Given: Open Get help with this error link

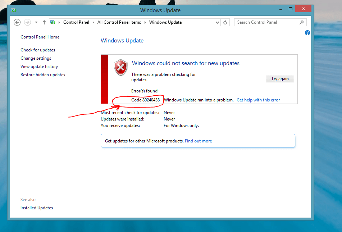Looking at the screenshot, I should pyautogui.click(x=258, y=100).
